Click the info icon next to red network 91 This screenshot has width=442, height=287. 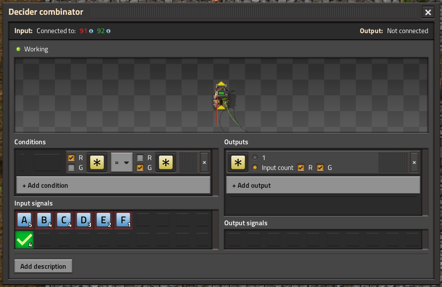coord(91,31)
